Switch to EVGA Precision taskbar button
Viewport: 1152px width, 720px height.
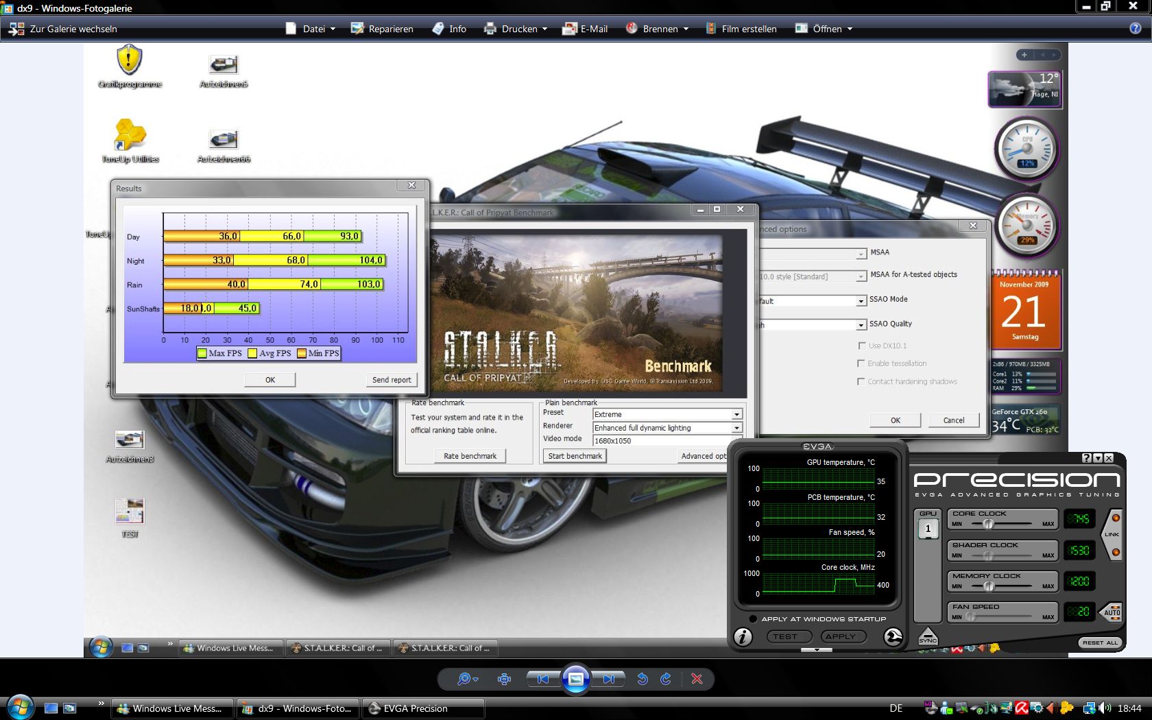click(424, 708)
